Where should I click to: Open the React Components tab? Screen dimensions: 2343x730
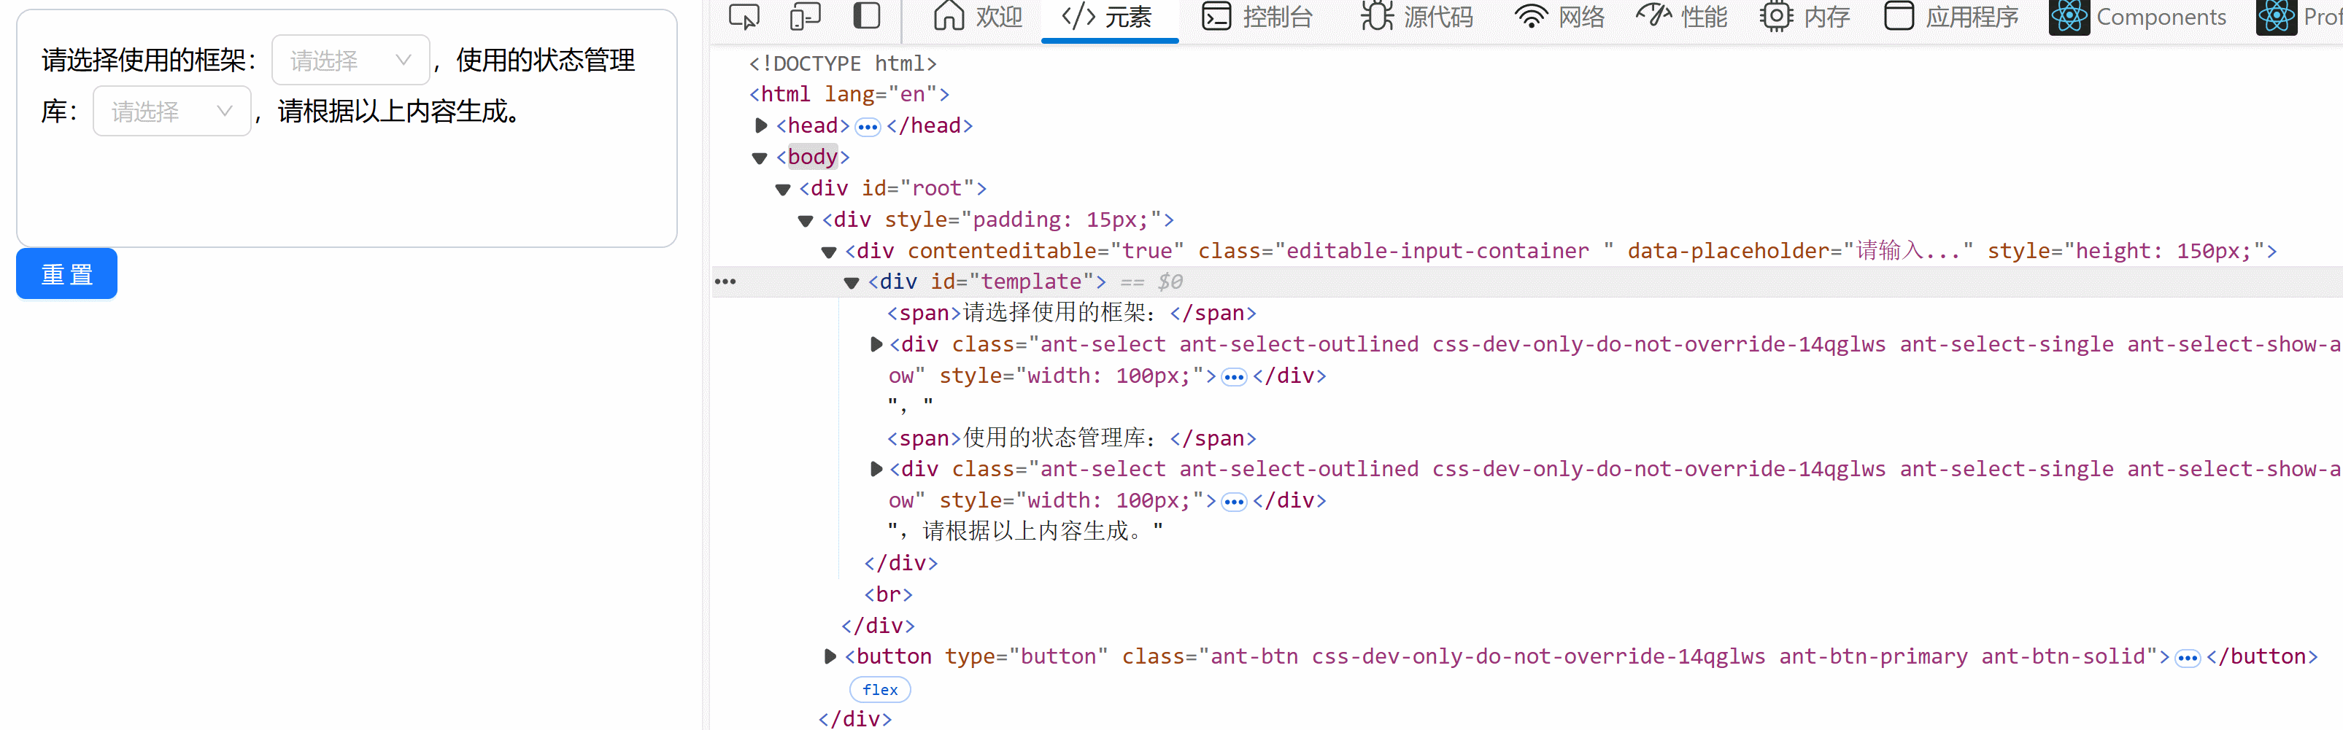pyautogui.click(x=2137, y=16)
